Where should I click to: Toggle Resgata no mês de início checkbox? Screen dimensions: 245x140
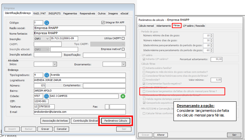tap(144, 72)
